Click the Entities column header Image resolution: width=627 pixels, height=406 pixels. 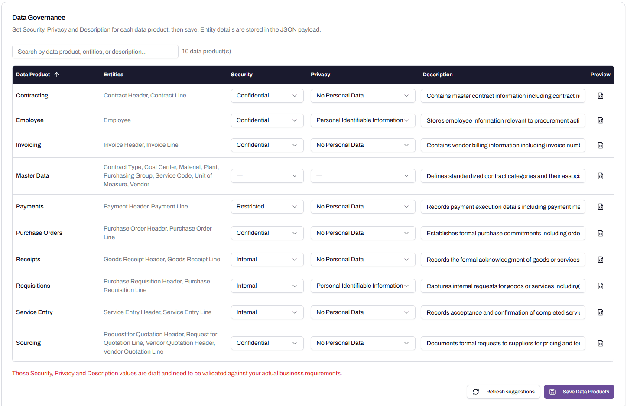114,75
